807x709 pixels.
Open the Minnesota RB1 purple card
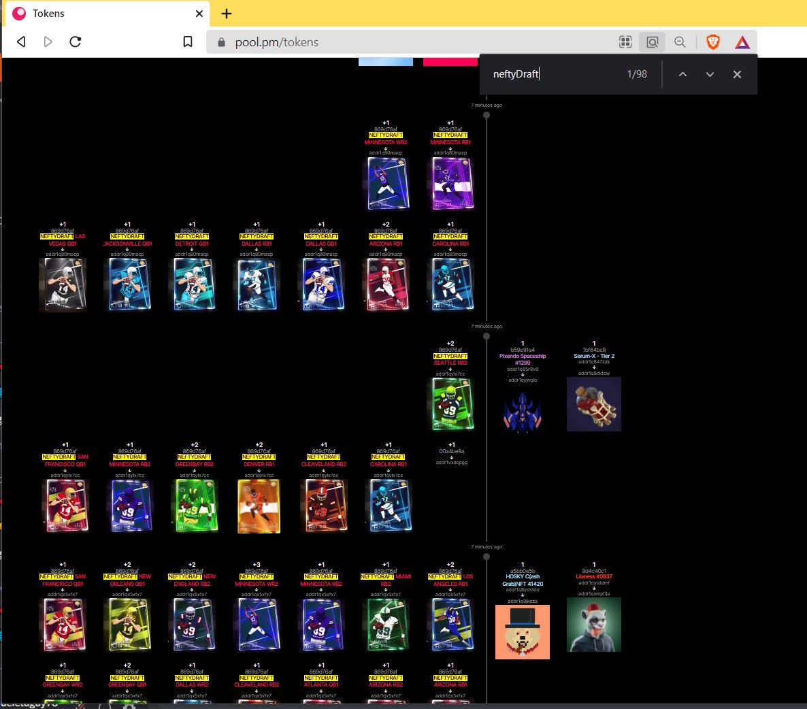pyautogui.click(x=452, y=184)
